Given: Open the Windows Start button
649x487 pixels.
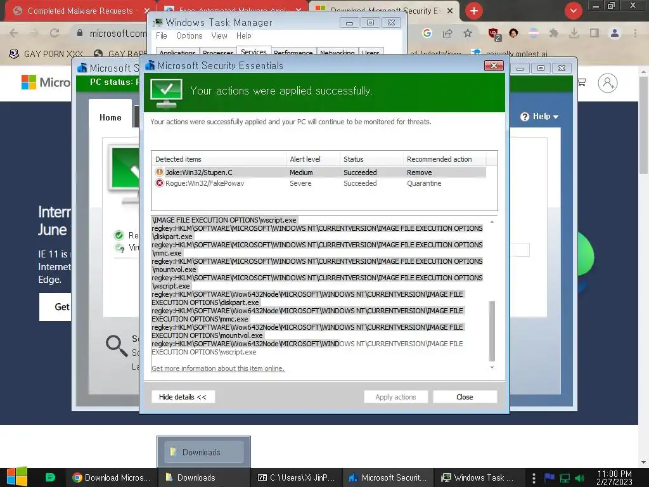Looking at the screenshot, I should tap(16, 477).
